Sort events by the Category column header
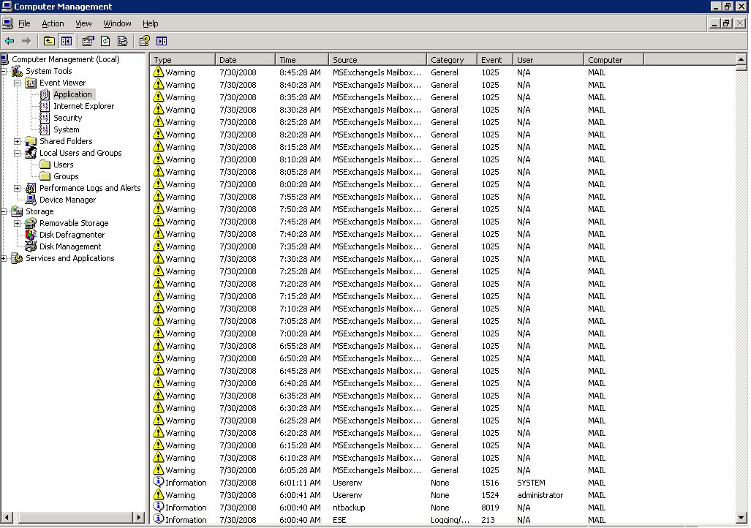Screen dimensions: 751x528 452,60
